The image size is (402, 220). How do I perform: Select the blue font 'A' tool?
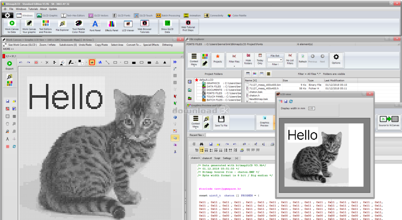(x=100, y=63)
